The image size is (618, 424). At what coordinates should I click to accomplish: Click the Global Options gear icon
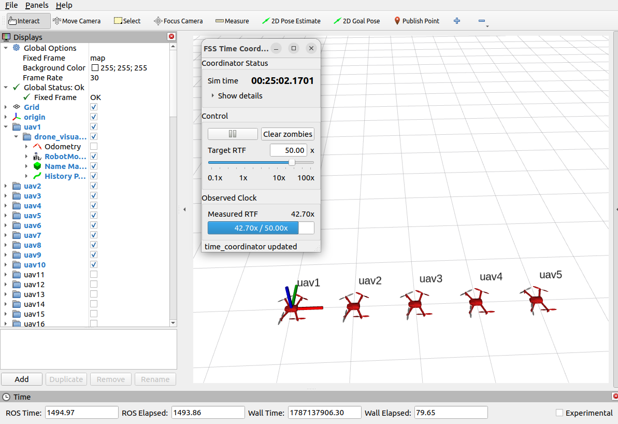pyautogui.click(x=16, y=48)
